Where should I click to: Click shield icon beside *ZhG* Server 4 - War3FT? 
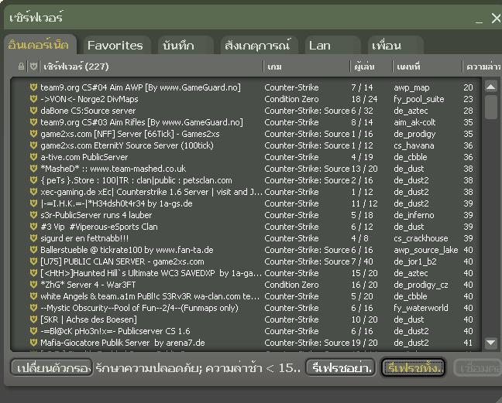(33, 285)
